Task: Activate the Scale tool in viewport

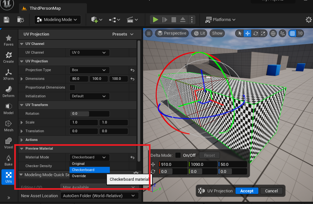Action: coord(263,33)
